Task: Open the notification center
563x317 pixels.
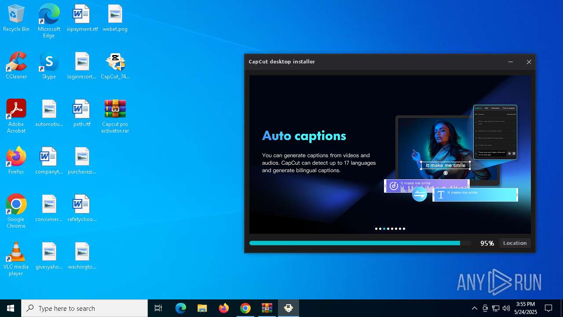Action: (x=548, y=308)
